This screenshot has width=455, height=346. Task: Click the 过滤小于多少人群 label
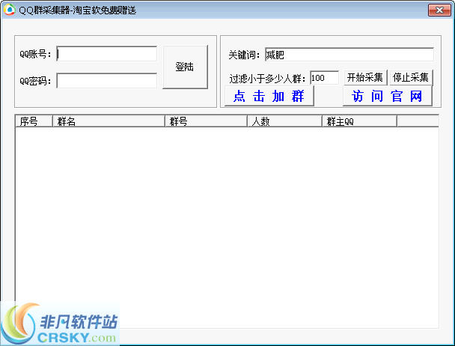pyautogui.click(x=267, y=79)
